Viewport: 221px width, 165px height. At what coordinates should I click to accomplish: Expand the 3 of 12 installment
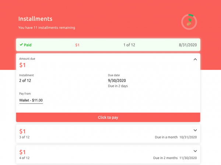195,130
